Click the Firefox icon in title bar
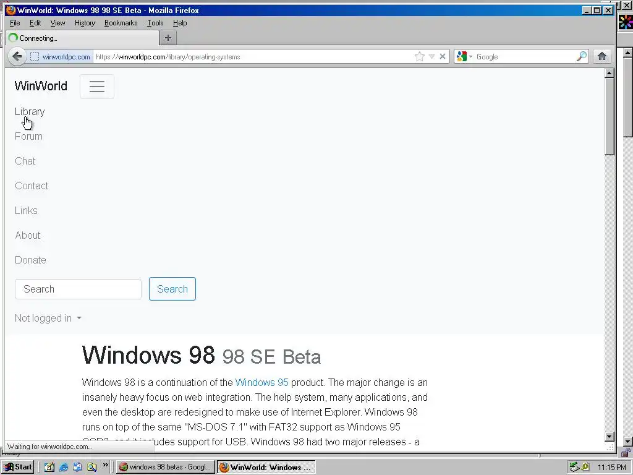 (11, 10)
